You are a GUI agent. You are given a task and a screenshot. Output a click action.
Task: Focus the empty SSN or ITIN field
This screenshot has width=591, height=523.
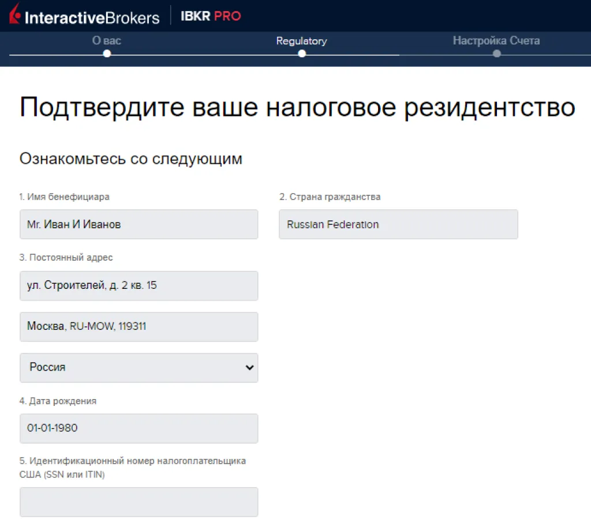point(139,502)
